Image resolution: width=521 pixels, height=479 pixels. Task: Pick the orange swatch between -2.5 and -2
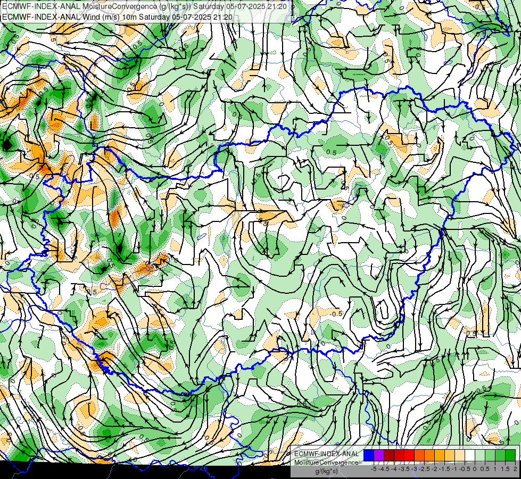coord(429,455)
